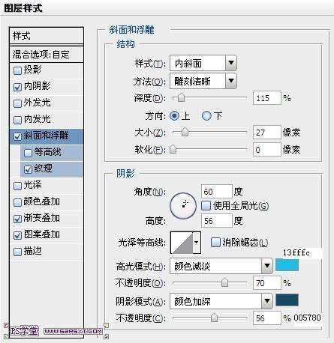Click the highlight opacity field 70

click(266, 283)
